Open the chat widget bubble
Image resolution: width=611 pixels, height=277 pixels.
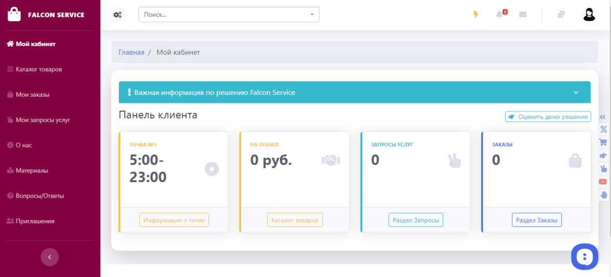pos(585,256)
